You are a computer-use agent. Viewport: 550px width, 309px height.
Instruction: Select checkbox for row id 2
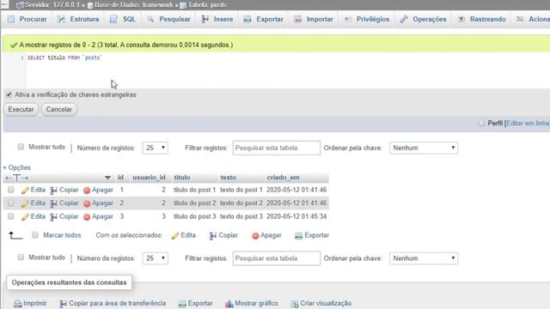(11, 203)
